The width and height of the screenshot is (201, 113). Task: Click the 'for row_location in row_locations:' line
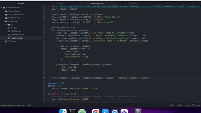pos(70,30)
